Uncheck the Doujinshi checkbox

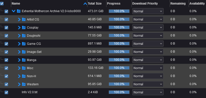[x=6, y=36]
